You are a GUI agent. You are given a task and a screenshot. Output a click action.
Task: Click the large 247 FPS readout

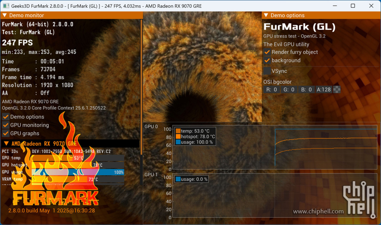pos(17,43)
